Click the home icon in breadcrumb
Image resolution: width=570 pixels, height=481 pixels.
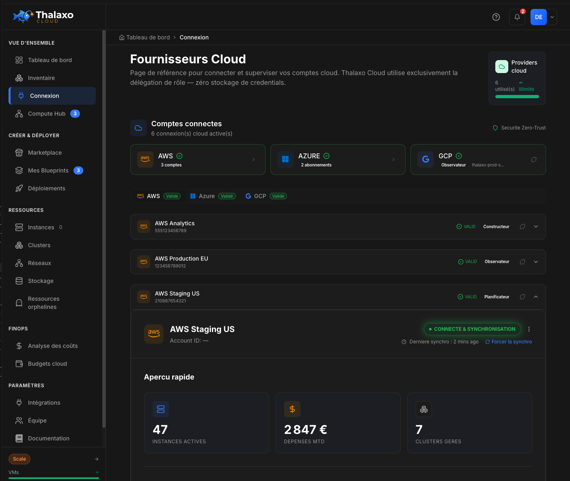click(121, 37)
